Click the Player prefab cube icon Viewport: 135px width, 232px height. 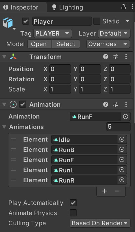(8, 23)
